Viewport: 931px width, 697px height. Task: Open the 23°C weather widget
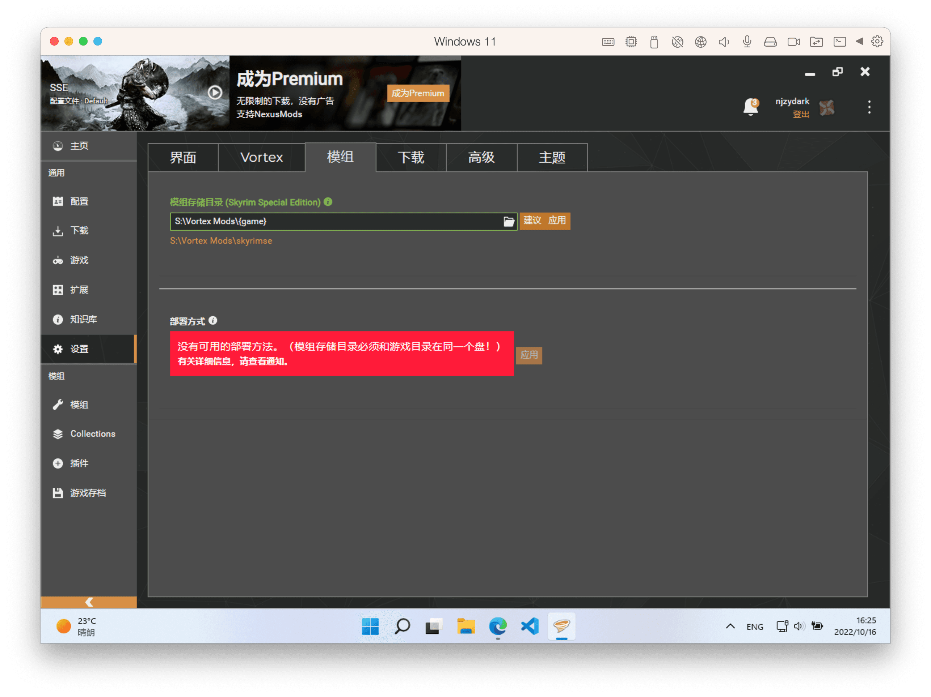coord(77,627)
